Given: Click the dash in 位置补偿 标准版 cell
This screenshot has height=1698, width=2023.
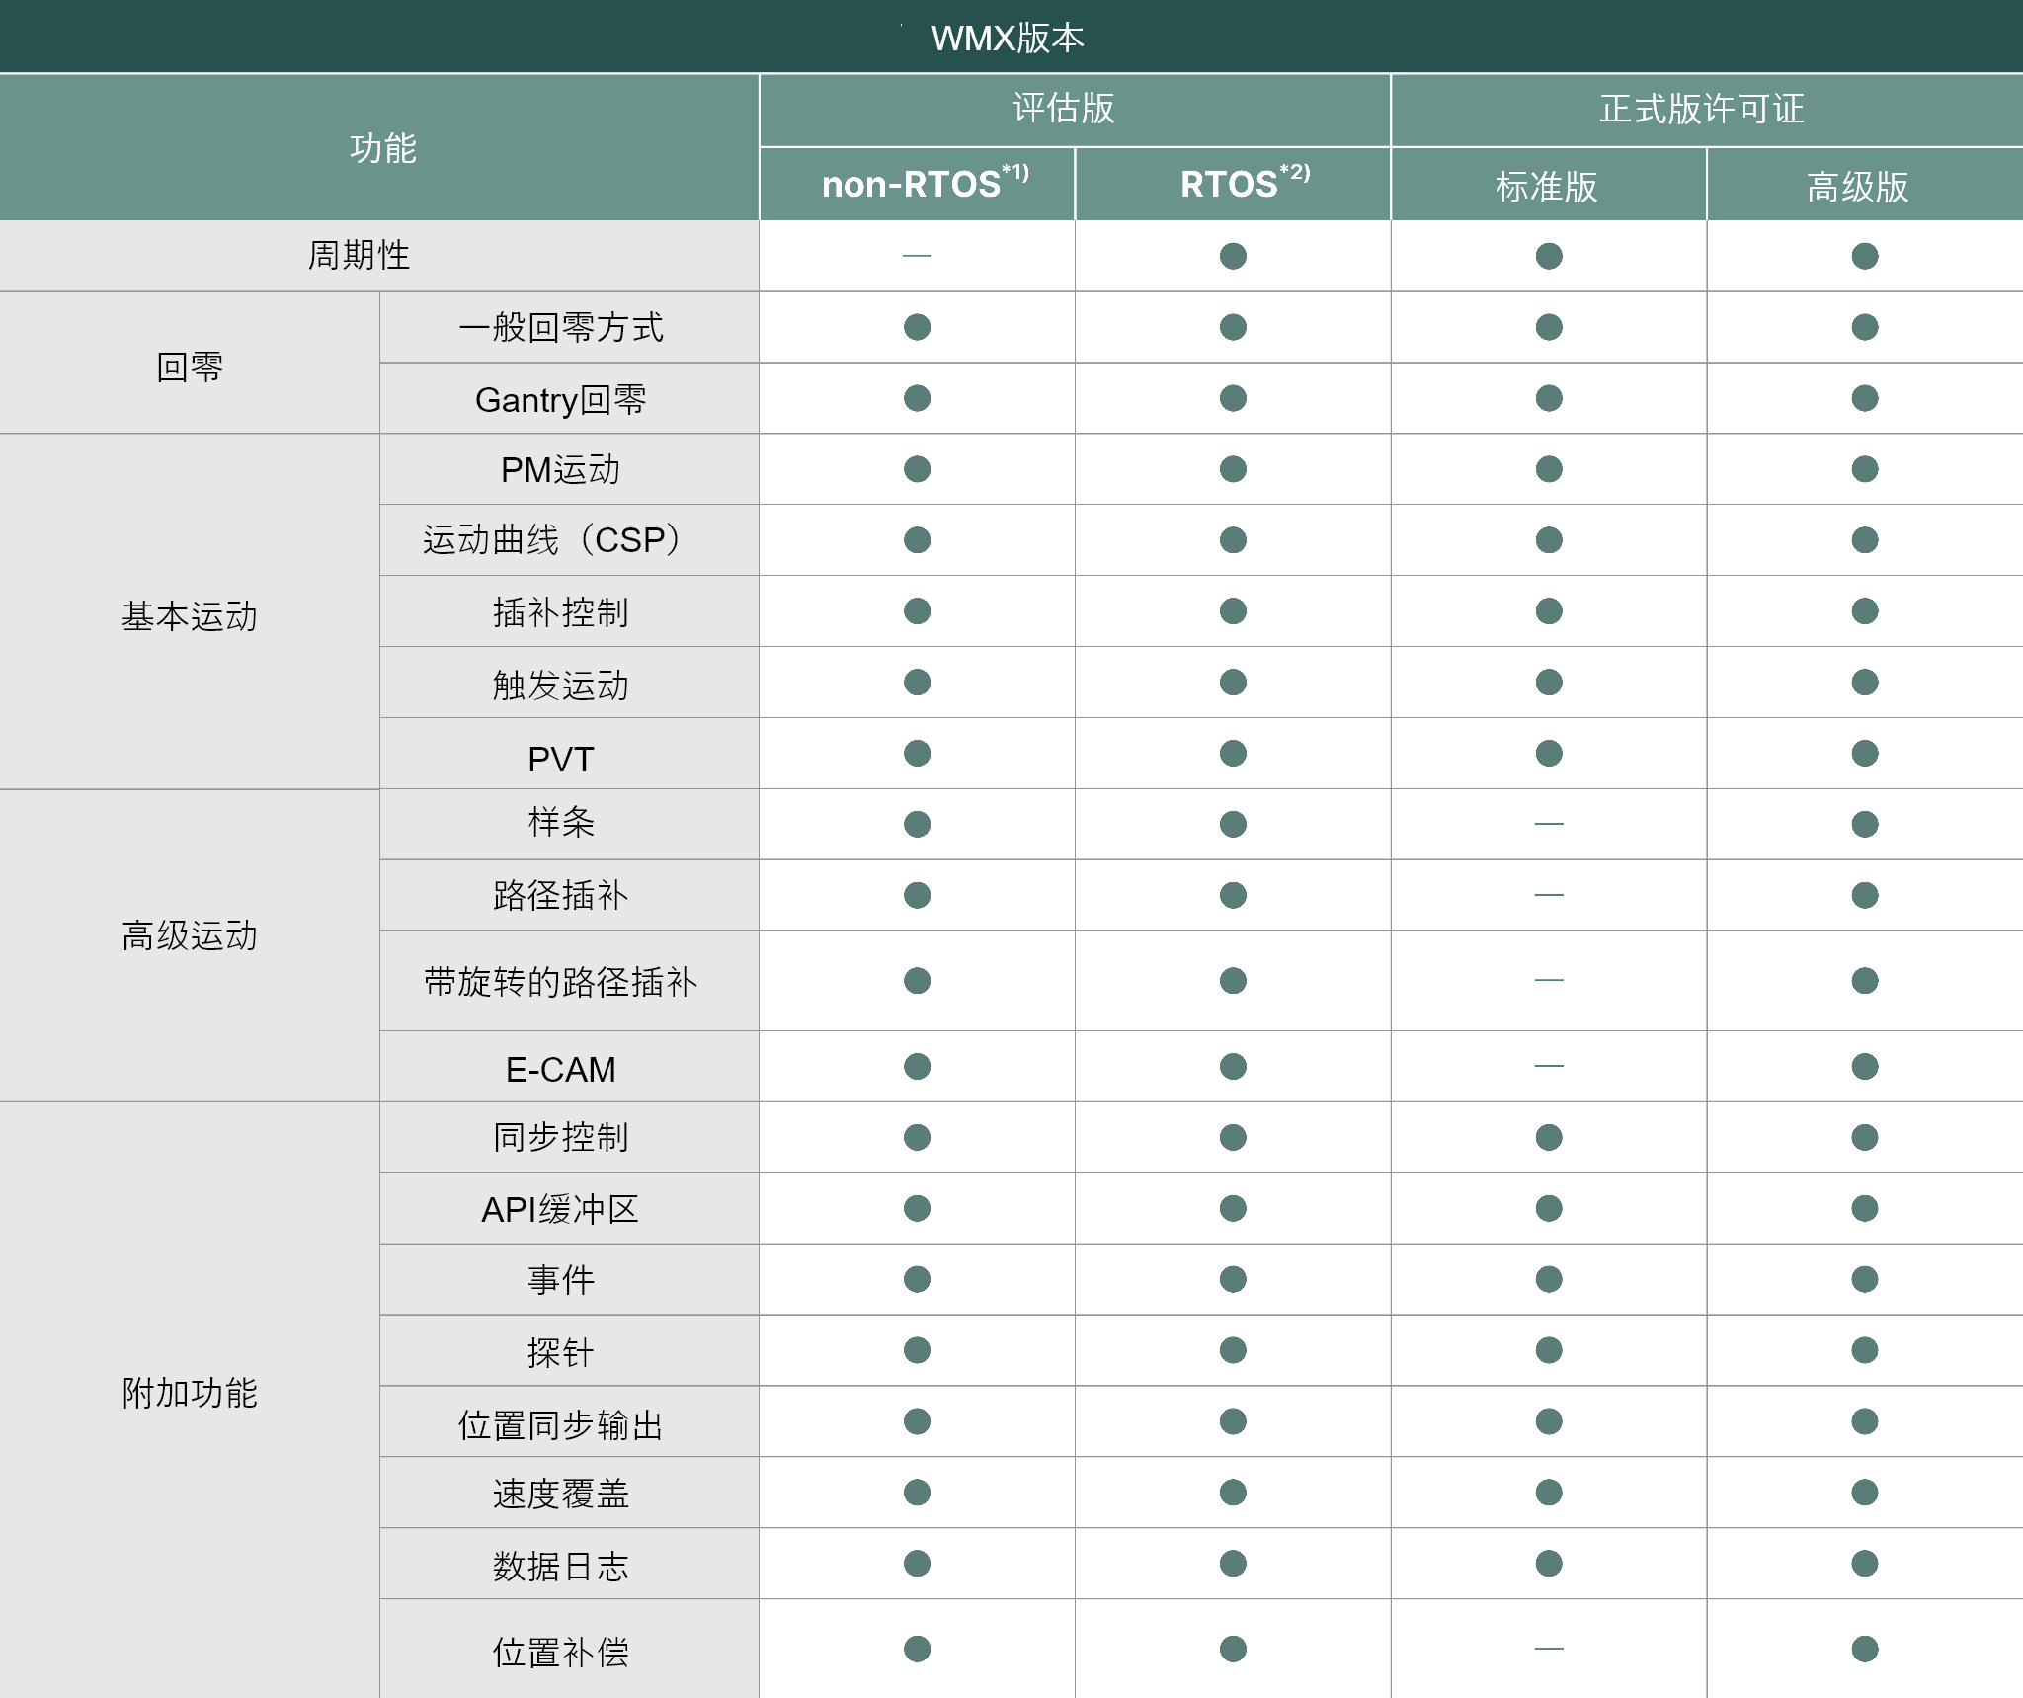Looking at the screenshot, I should pos(1549,1649).
